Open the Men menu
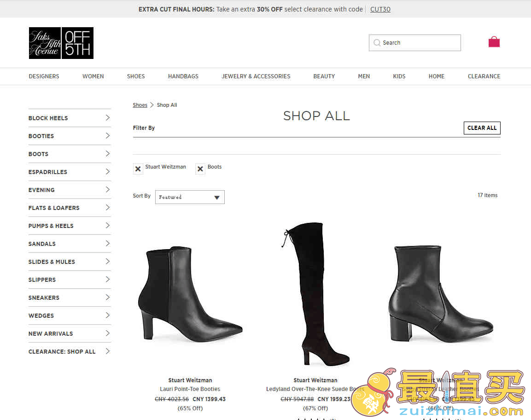Viewport: 531px width, 420px height. [364, 76]
